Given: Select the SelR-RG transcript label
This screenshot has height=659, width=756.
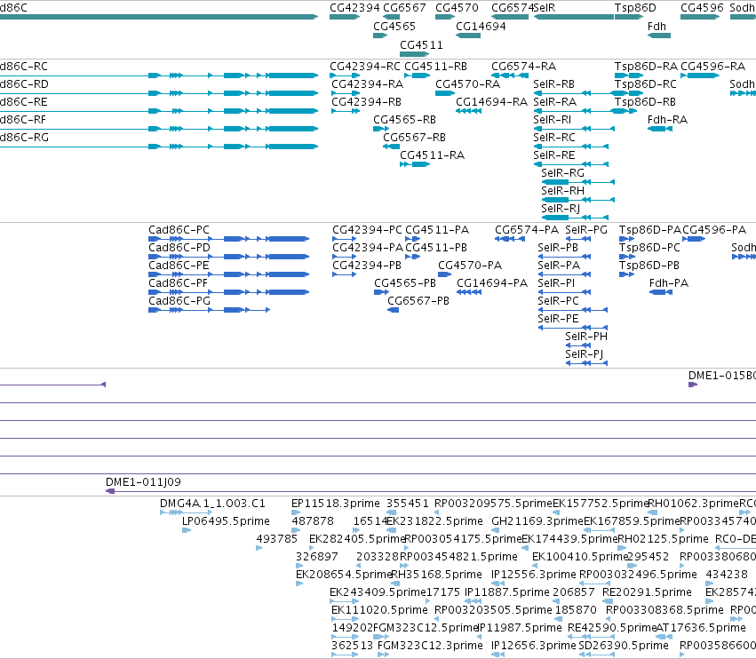Looking at the screenshot, I should [562, 173].
